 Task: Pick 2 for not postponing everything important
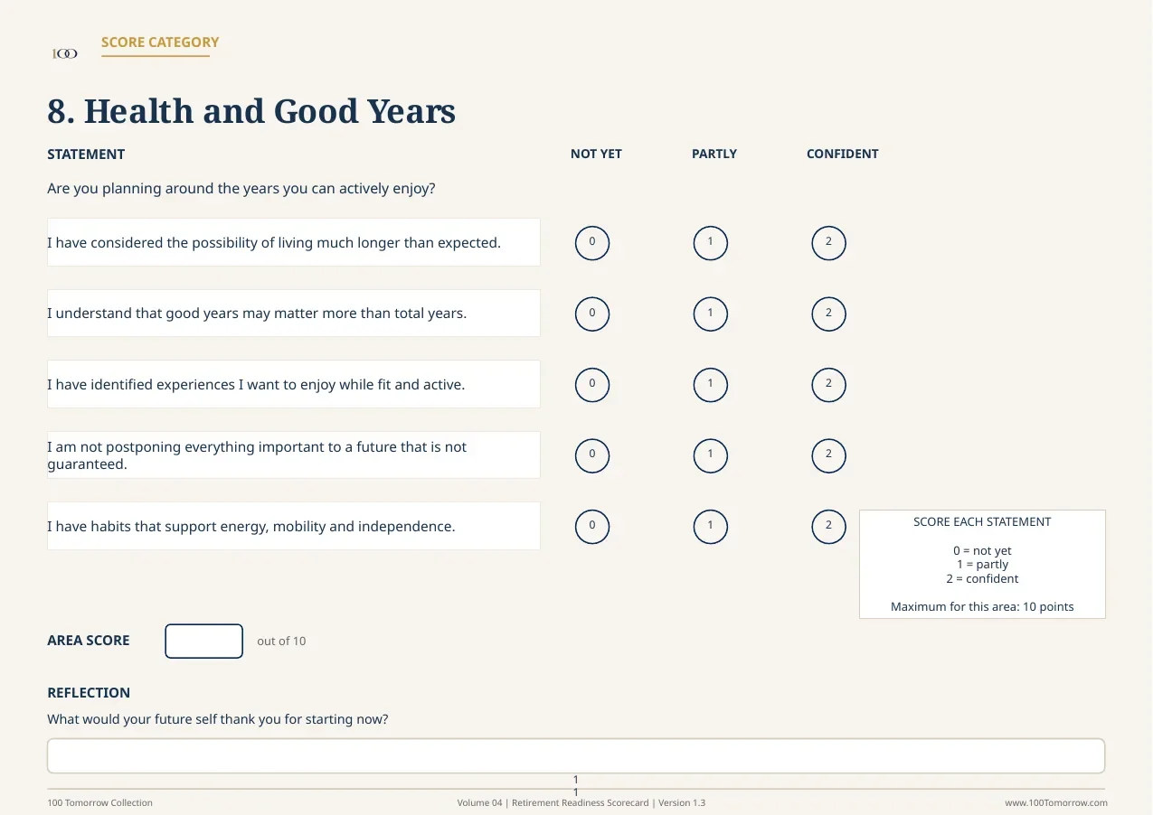[x=828, y=455]
